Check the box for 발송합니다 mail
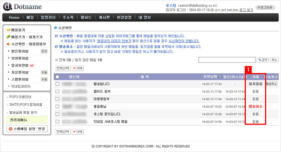 57,84
